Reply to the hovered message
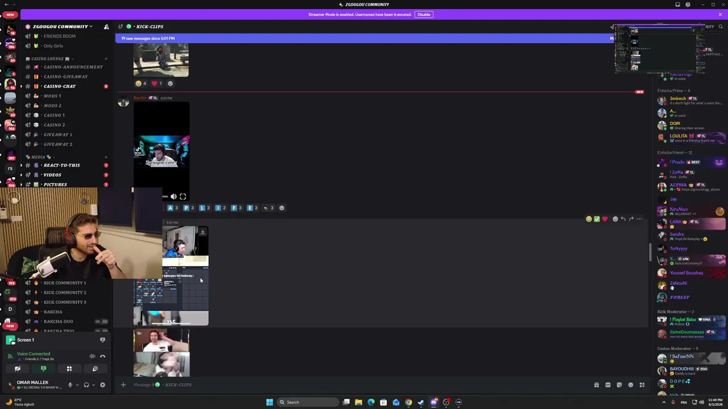 point(623,219)
